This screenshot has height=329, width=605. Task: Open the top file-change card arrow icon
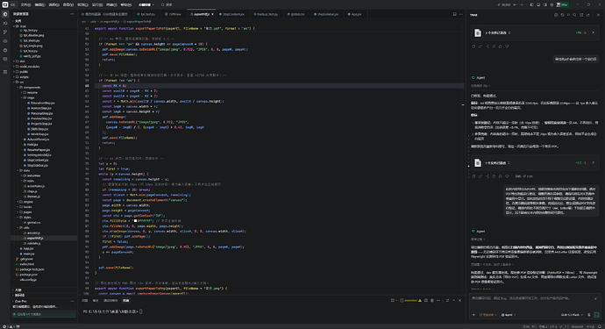(x=593, y=32)
